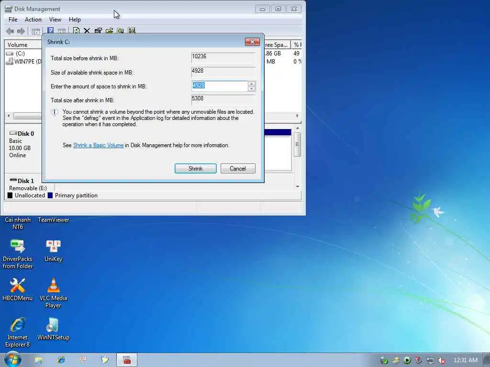This screenshot has width=490, height=367.
Task: Click the black Unallocated legend swatch
Action: pyautogui.click(x=10, y=195)
